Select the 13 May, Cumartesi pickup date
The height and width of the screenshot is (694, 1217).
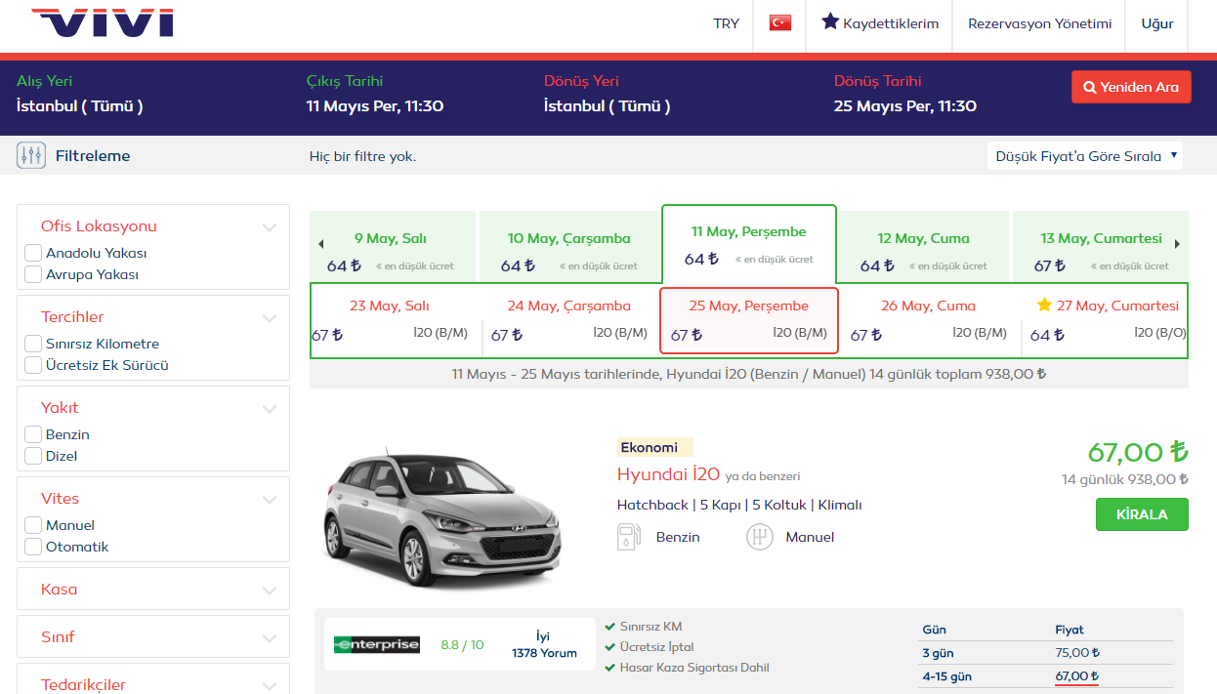(1101, 247)
